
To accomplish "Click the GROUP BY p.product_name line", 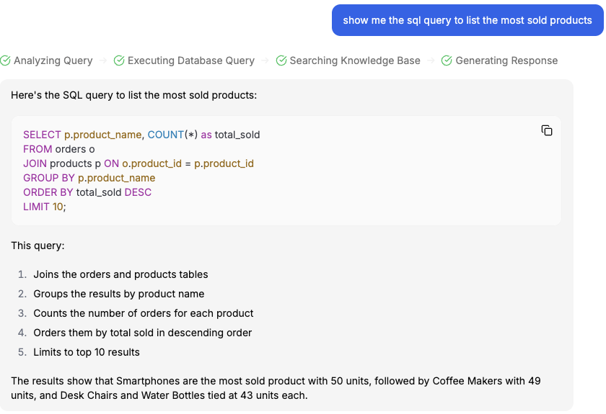I will (89, 178).
